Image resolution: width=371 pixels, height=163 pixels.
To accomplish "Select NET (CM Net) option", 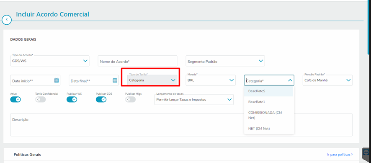I will [268, 129].
